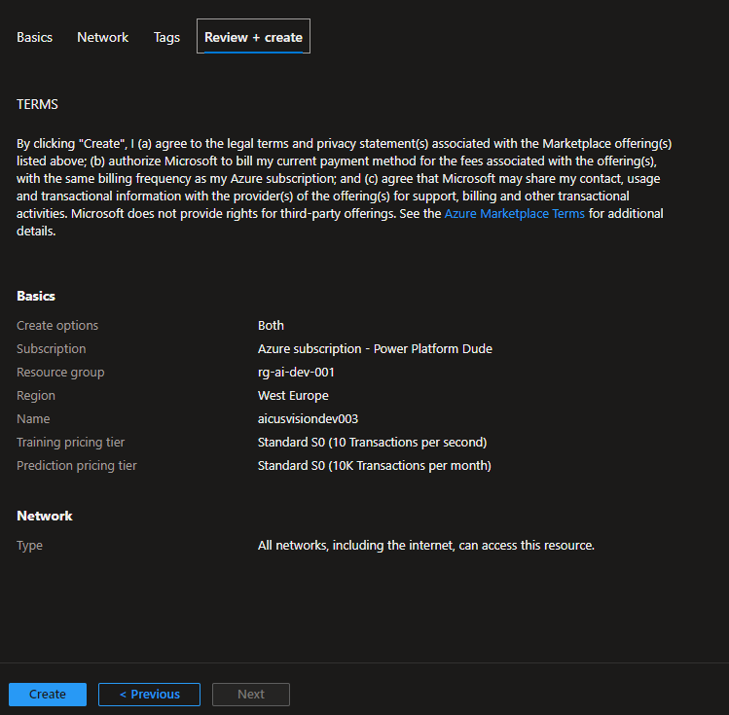Viewport: 729px width, 715px height.
Task: Click the Create options value 'Both'
Action: point(271,325)
